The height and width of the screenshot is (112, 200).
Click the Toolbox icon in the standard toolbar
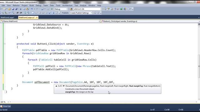point(118,9)
